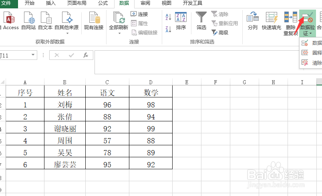Click 重新应用 reapply filter
The height and width of the screenshot is (196, 322).
point(224,23)
